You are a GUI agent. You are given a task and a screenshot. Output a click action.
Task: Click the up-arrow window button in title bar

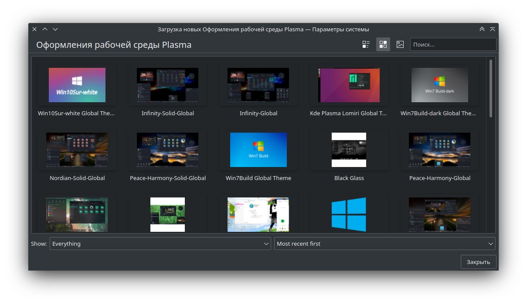tap(45, 29)
